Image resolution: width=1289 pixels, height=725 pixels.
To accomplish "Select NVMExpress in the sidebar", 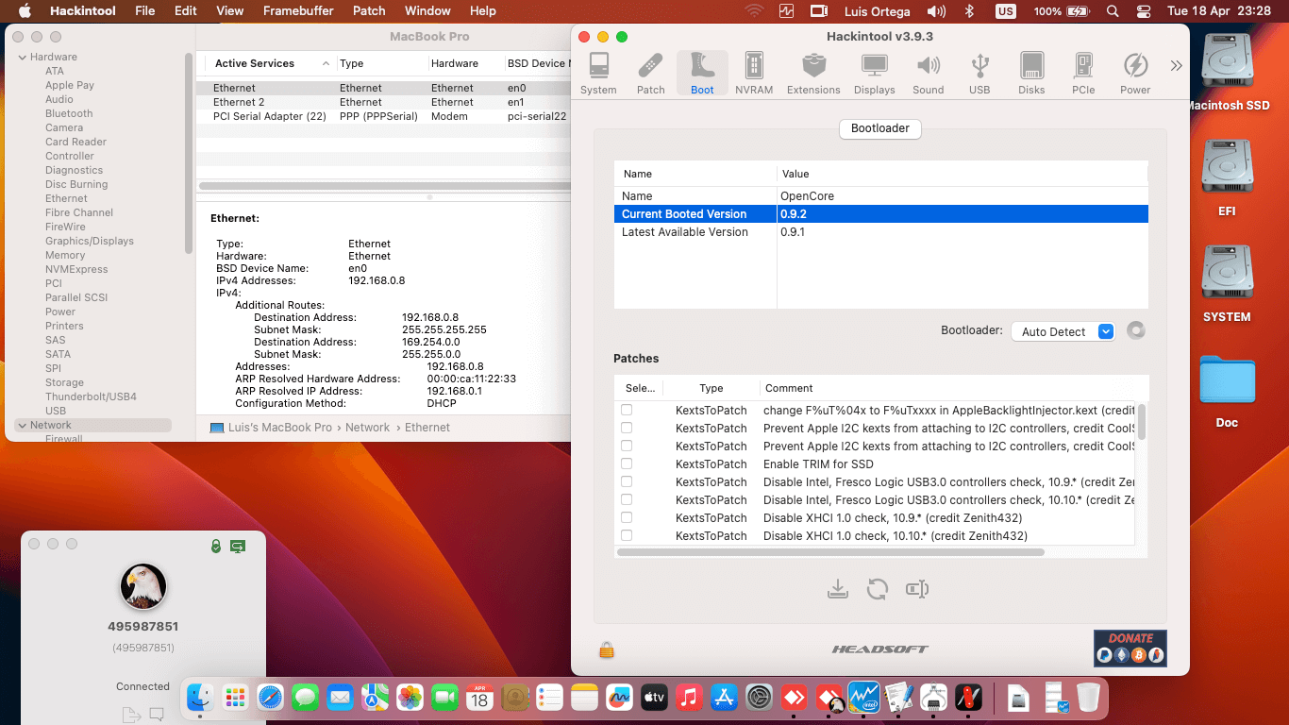I will (x=76, y=269).
